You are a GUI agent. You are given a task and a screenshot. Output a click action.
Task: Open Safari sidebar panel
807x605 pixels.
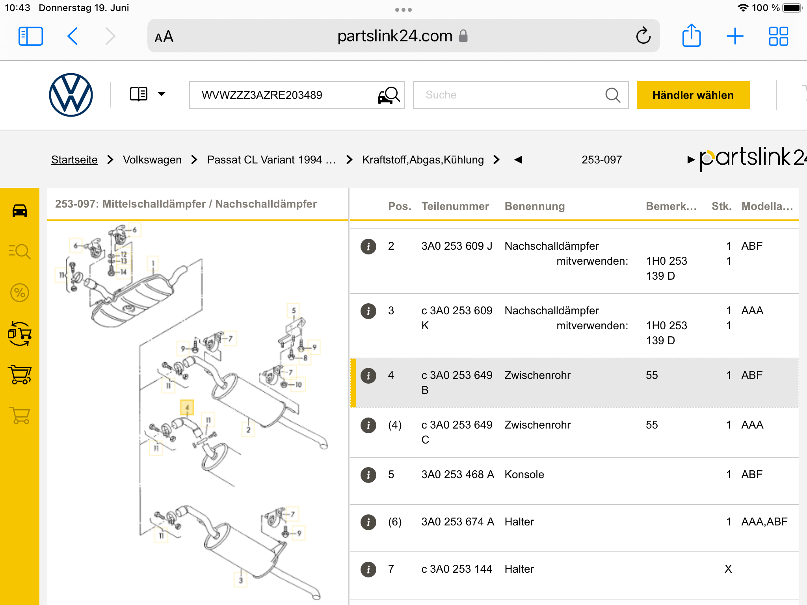point(31,36)
